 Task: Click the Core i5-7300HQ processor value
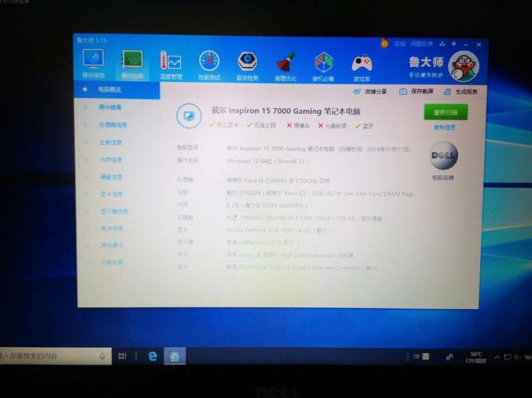[278, 181]
